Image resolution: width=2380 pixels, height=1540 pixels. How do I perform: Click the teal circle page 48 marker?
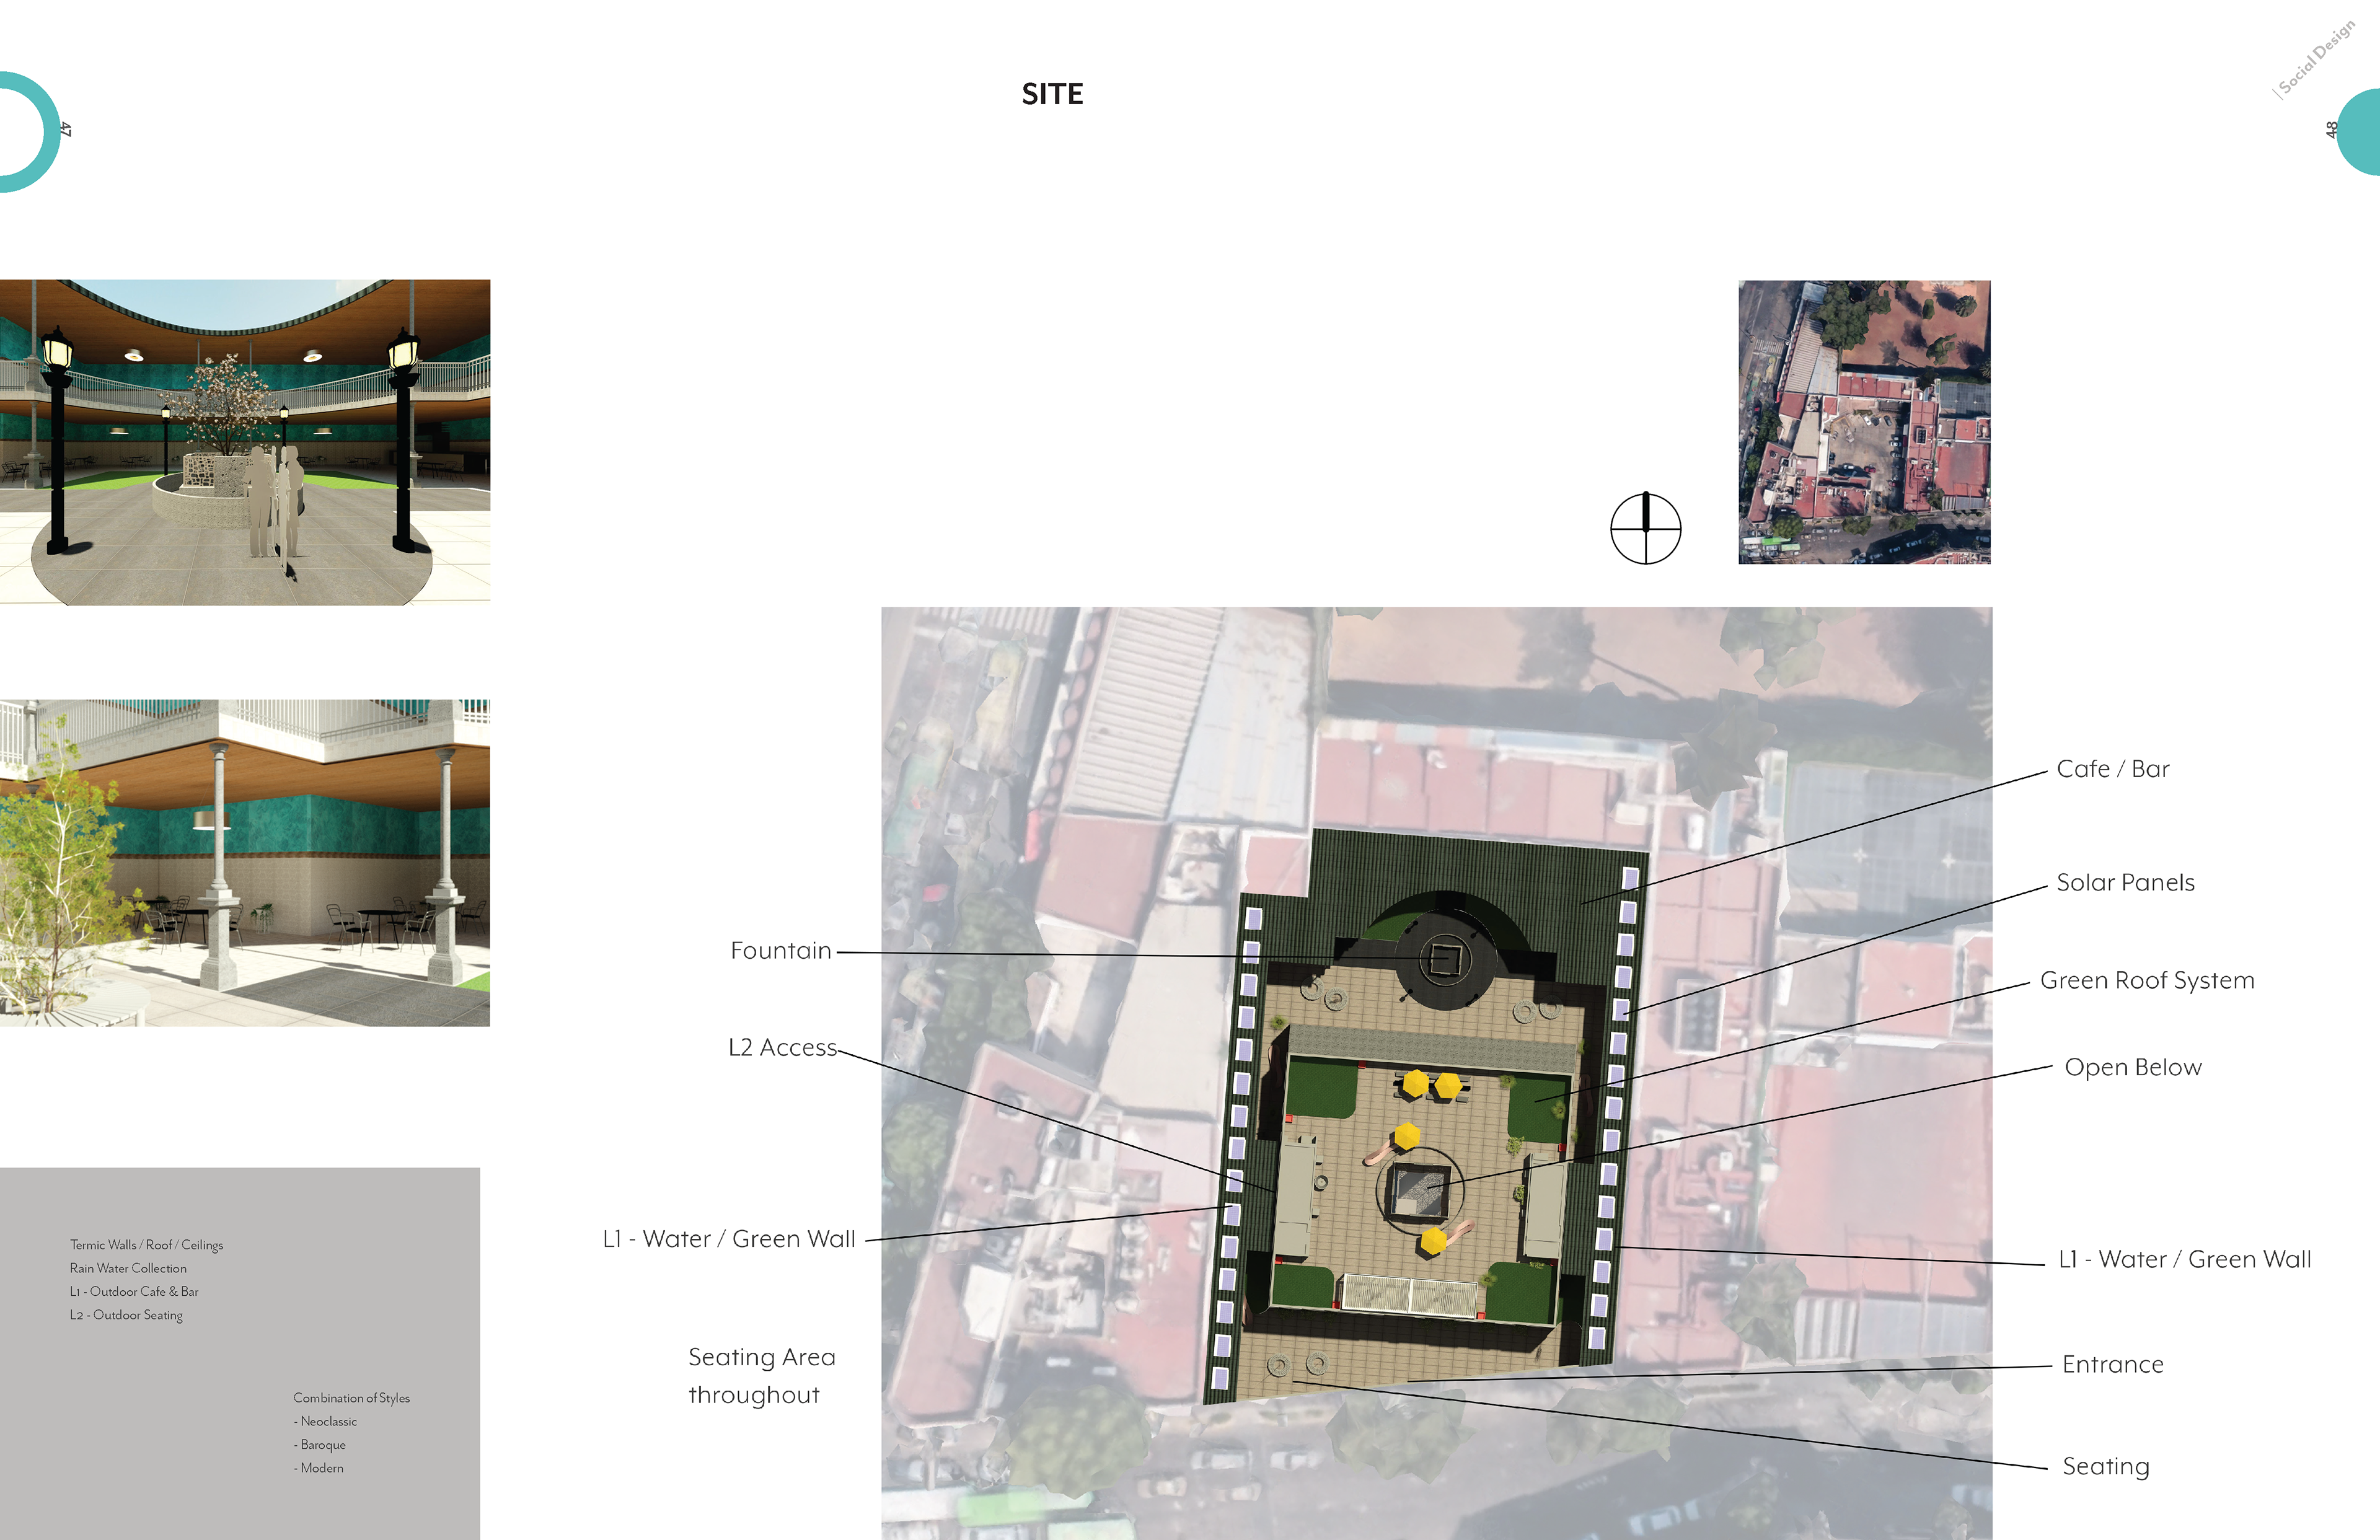coord(2359,133)
